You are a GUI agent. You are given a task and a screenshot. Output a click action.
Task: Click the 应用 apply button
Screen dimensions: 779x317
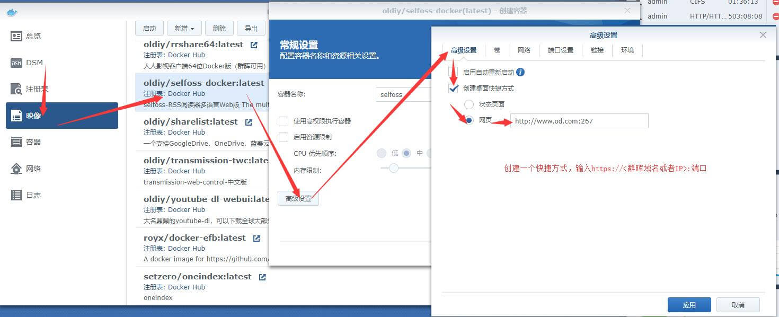(689, 305)
